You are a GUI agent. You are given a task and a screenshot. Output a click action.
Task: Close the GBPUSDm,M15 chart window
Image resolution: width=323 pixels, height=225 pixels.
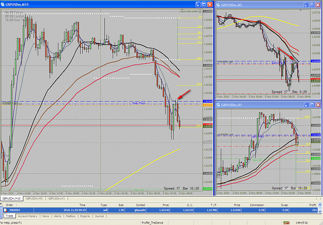pos(210,4)
